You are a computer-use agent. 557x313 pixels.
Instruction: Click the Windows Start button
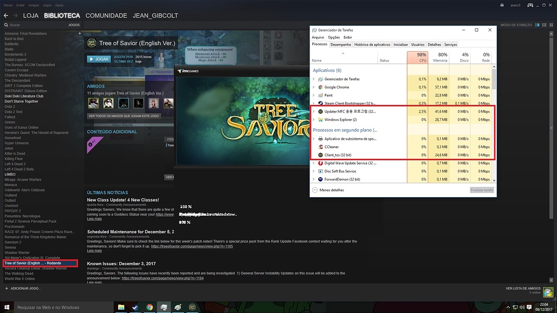pos(6,308)
